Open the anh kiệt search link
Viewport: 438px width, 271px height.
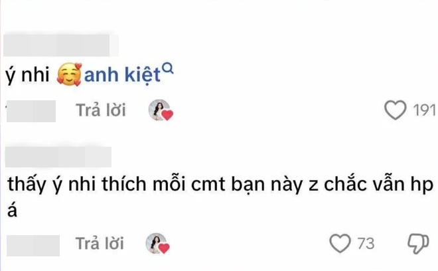[122, 75]
